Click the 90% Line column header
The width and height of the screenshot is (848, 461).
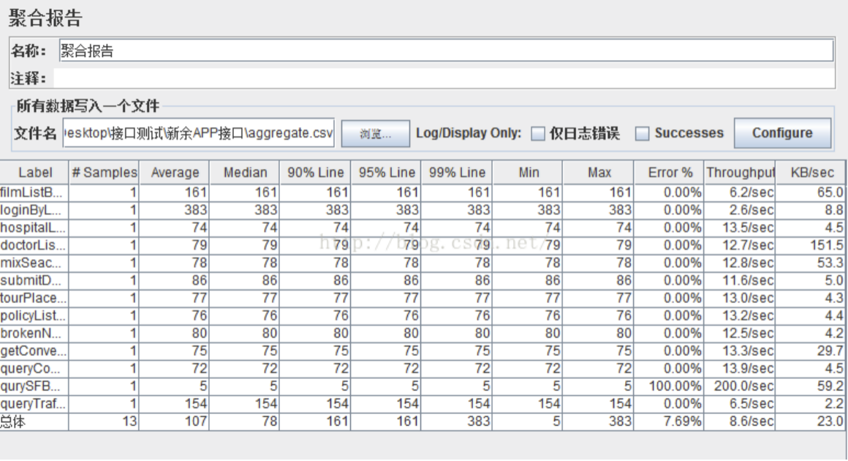(x=315, y=173)
